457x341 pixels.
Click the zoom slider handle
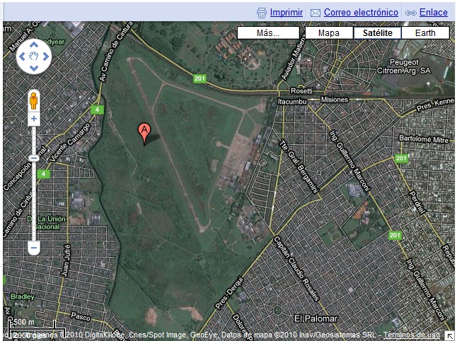coord(34,158)
